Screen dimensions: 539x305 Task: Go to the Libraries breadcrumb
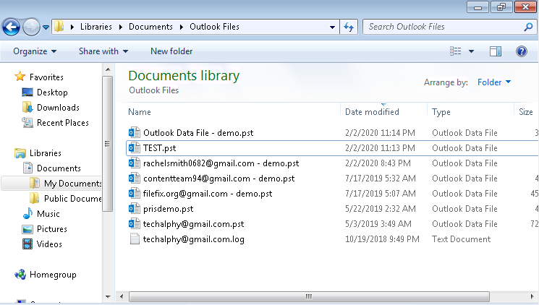click(x=96, y=27)
